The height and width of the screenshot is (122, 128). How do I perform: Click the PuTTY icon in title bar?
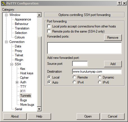(x=4, y=3)
